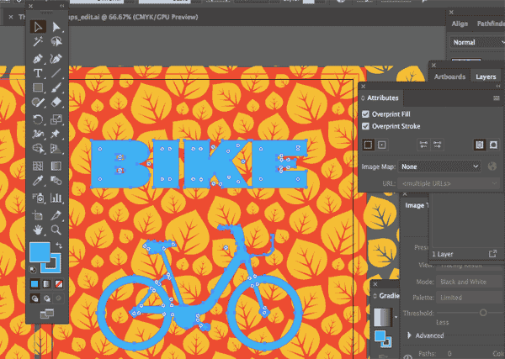Screen dimensions: 505x359
Task: Select the Pen tool
Action: coord(38,59)
